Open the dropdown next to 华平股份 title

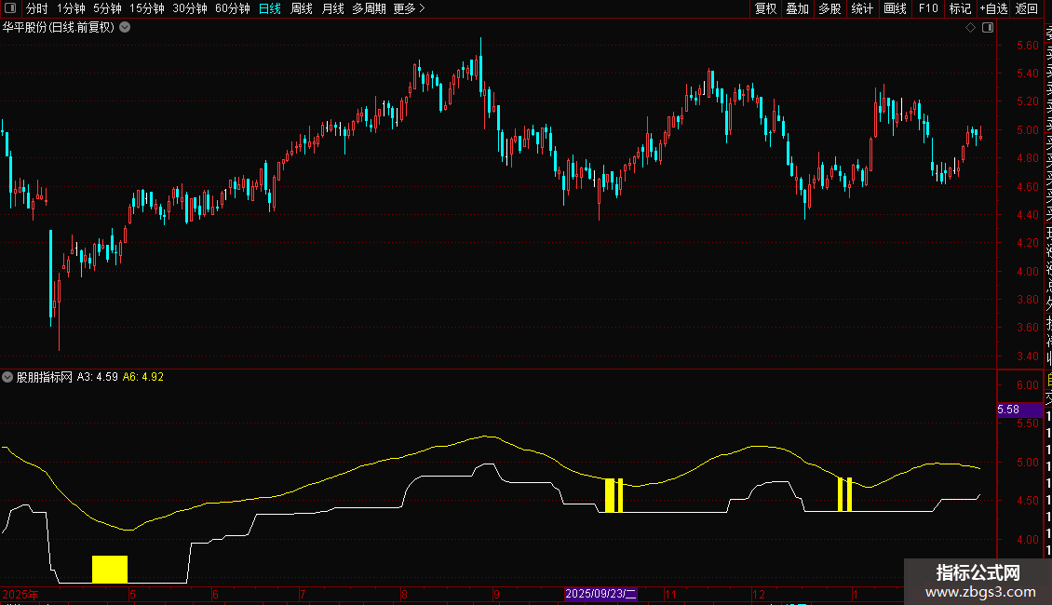pyautogui.click(x=125, y=28)
